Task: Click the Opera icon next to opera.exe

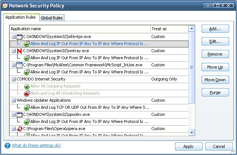Action: point(19,129)
